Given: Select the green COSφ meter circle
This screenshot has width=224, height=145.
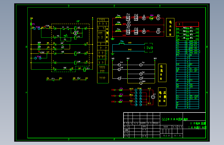Looking at the screenshot, I should [151, 18].
